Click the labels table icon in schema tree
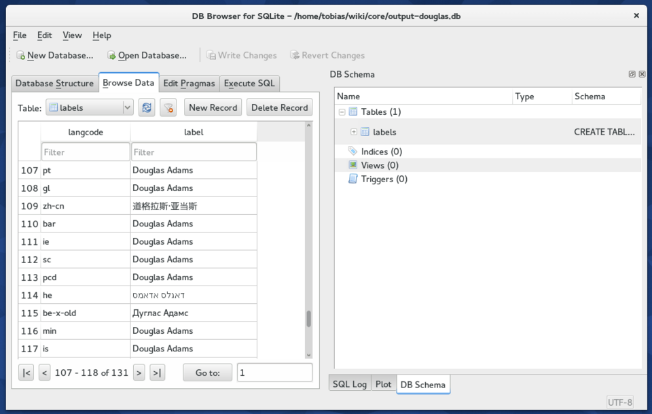 coord(365,132)
